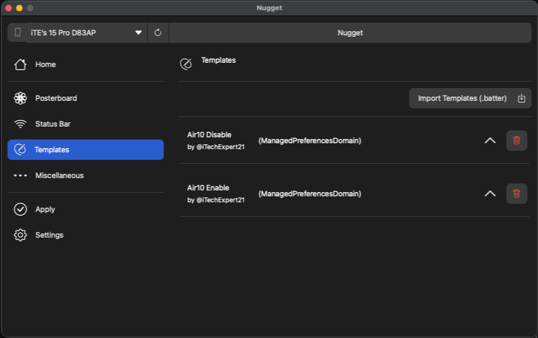
Task: Open the Miscellaneous section
Action: pos(85,175)
